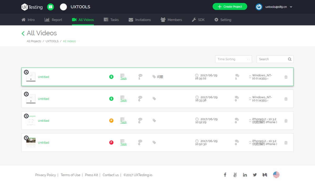The image size is (315, 184).
Task: Click the Create Project button
Action: [230, 7]
